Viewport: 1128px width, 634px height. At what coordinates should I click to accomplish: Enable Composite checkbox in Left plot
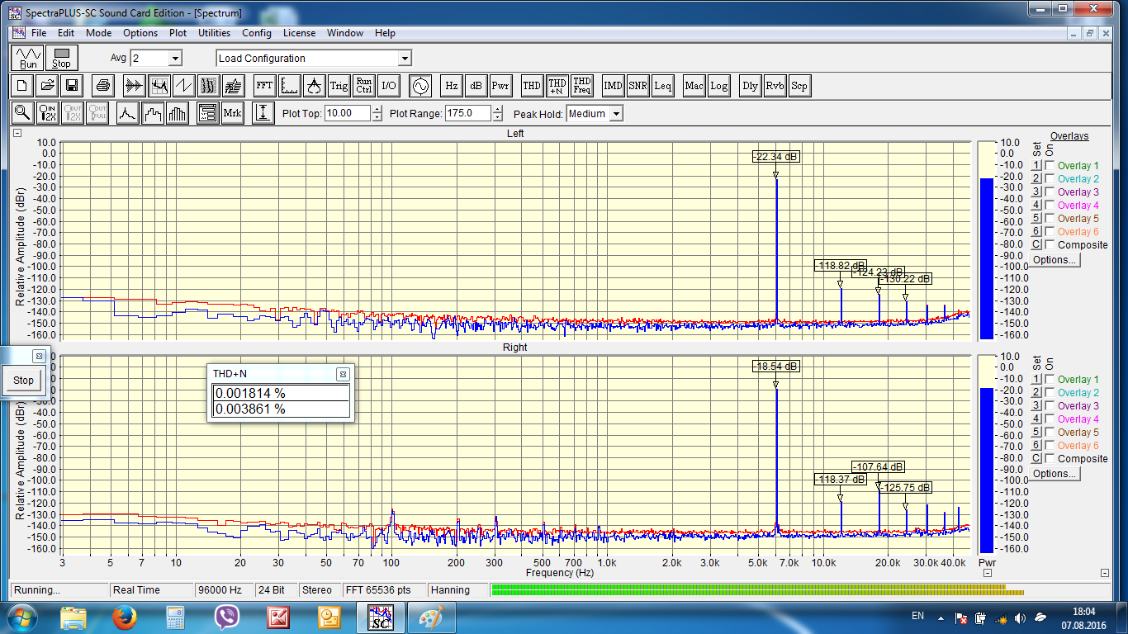(x=1050, y=245)
